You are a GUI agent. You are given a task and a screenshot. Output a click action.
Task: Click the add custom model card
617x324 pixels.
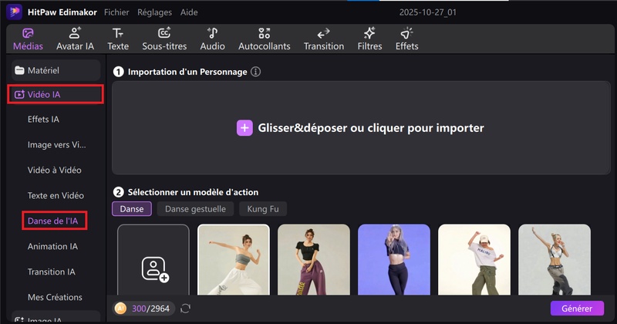point(153,260)
